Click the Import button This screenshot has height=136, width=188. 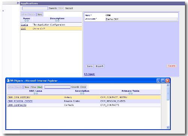click(x=69, y=8)
